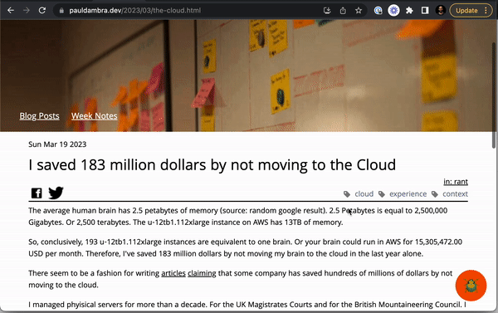
Task: Follow the 'in: rant' category link
Action: [x=456, y=182]
